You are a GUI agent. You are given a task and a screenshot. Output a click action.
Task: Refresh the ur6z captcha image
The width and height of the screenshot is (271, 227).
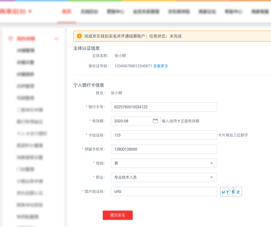click(x=231, y=192)
